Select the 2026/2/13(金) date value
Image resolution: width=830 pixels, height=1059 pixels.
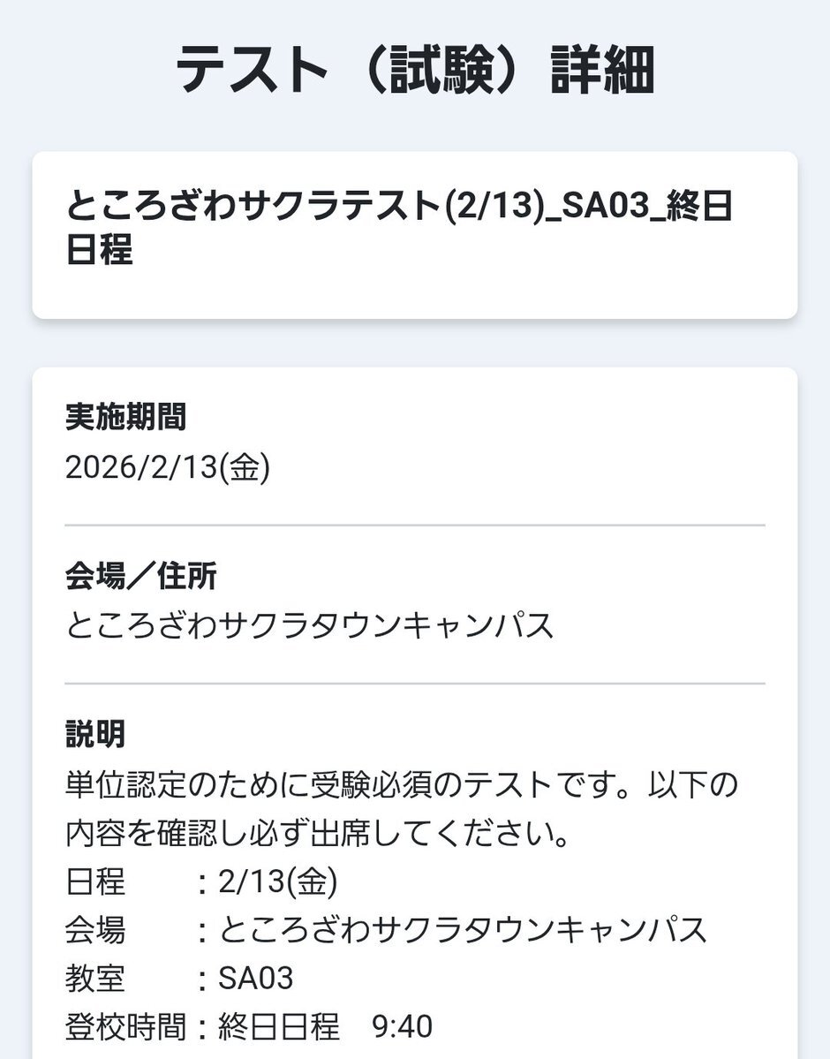[x=168, y=468]
